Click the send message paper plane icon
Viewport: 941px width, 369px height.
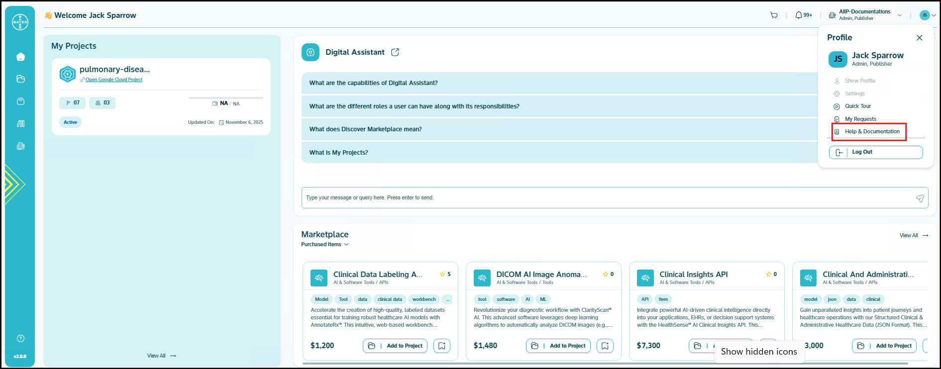click(x=920, y=198)
